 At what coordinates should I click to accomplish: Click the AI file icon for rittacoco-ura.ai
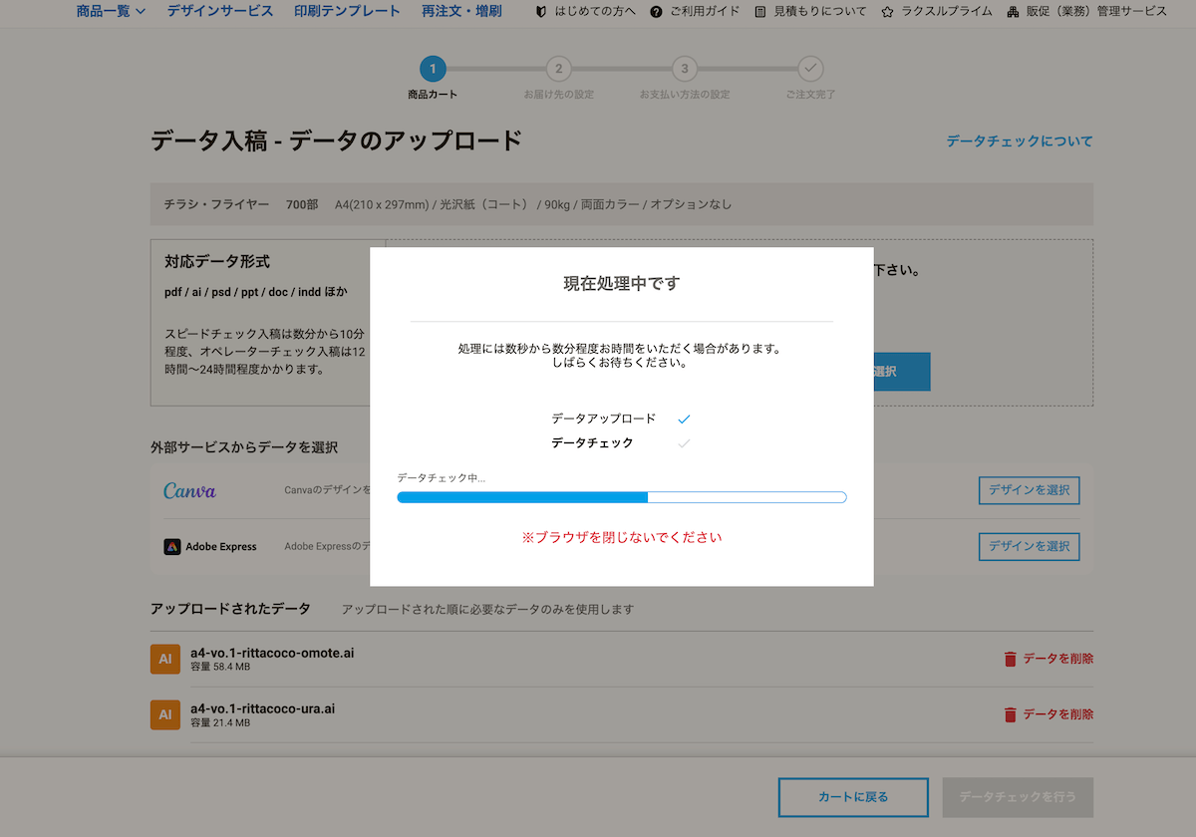[165, 714]
